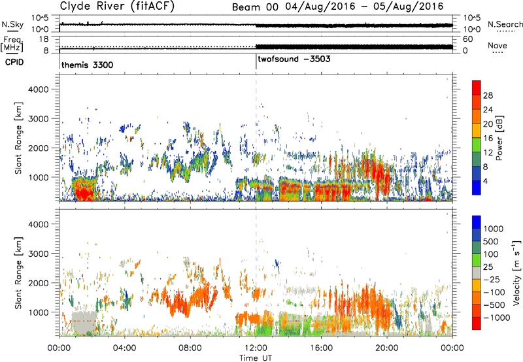Click the "3000" tick on the velocity panel axis
This screenshot has width=523, height=362.
tap(39, 254)
